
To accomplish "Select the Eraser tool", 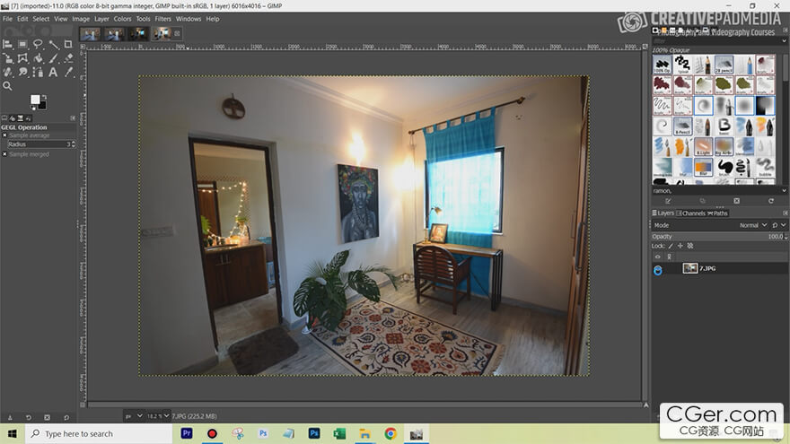I will pos(68,58).
